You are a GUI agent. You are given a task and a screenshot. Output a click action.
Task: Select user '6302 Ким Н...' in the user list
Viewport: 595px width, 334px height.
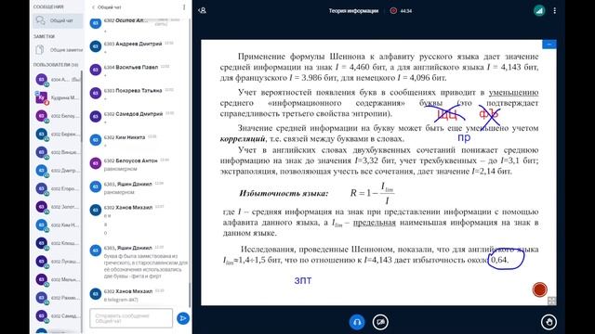pyautogui.click(x=57, y=225)
